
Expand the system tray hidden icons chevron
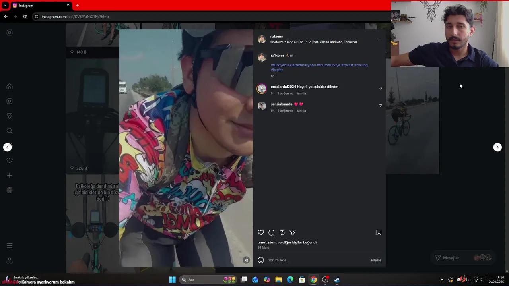(x=441, y=280)
